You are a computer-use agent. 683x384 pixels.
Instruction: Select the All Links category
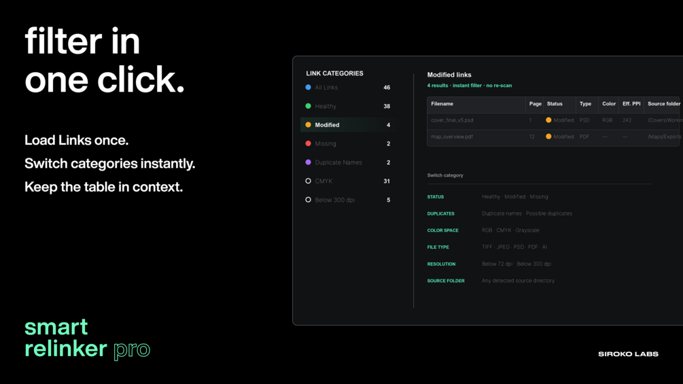coord(348,88)
